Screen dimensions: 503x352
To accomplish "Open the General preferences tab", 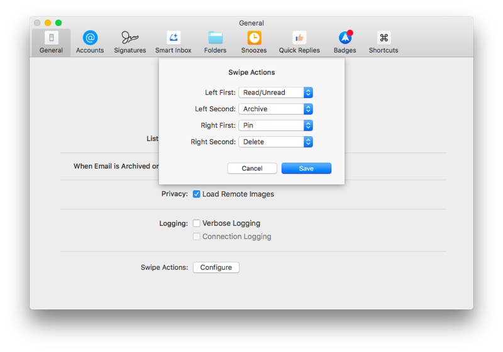I will pyautogui.click(x=51, y=43).
